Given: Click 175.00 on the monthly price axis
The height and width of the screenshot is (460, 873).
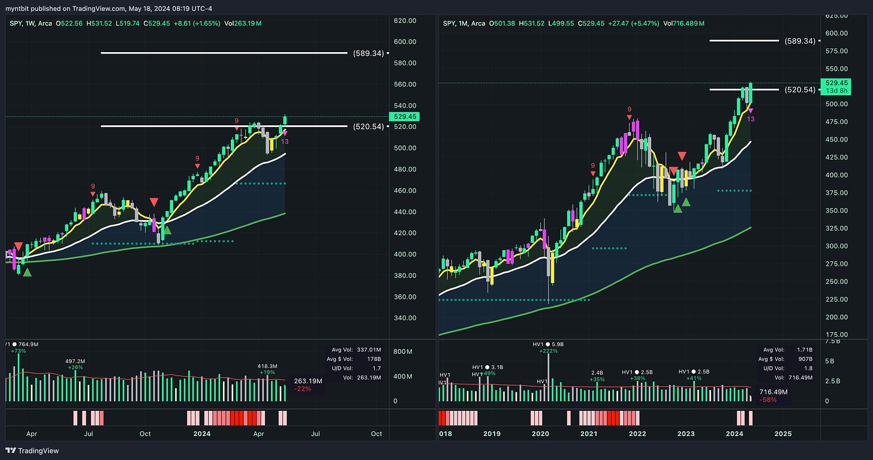Looking at the screenshot, I should [835, 335].
